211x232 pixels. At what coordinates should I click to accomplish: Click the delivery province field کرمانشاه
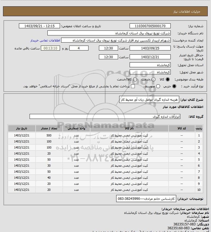(x=150, y=65)
